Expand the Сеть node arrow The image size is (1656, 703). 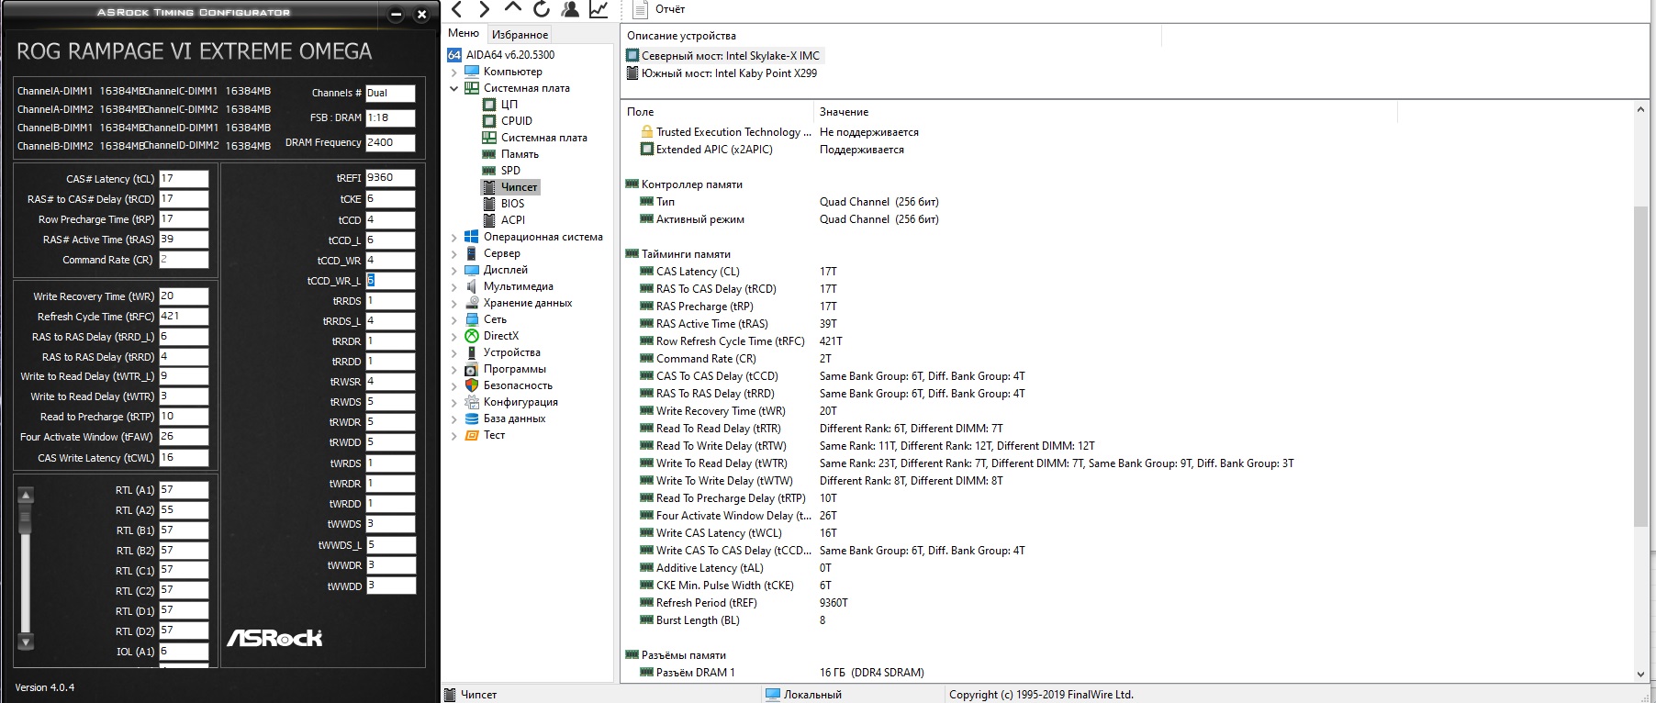(x=453, y=319)
